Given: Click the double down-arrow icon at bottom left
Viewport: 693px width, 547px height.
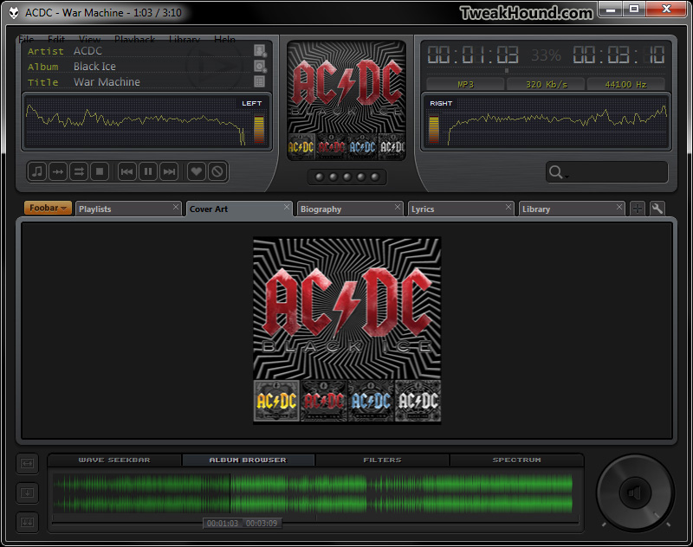Looking at the screenshot, I should coord(28,522).
